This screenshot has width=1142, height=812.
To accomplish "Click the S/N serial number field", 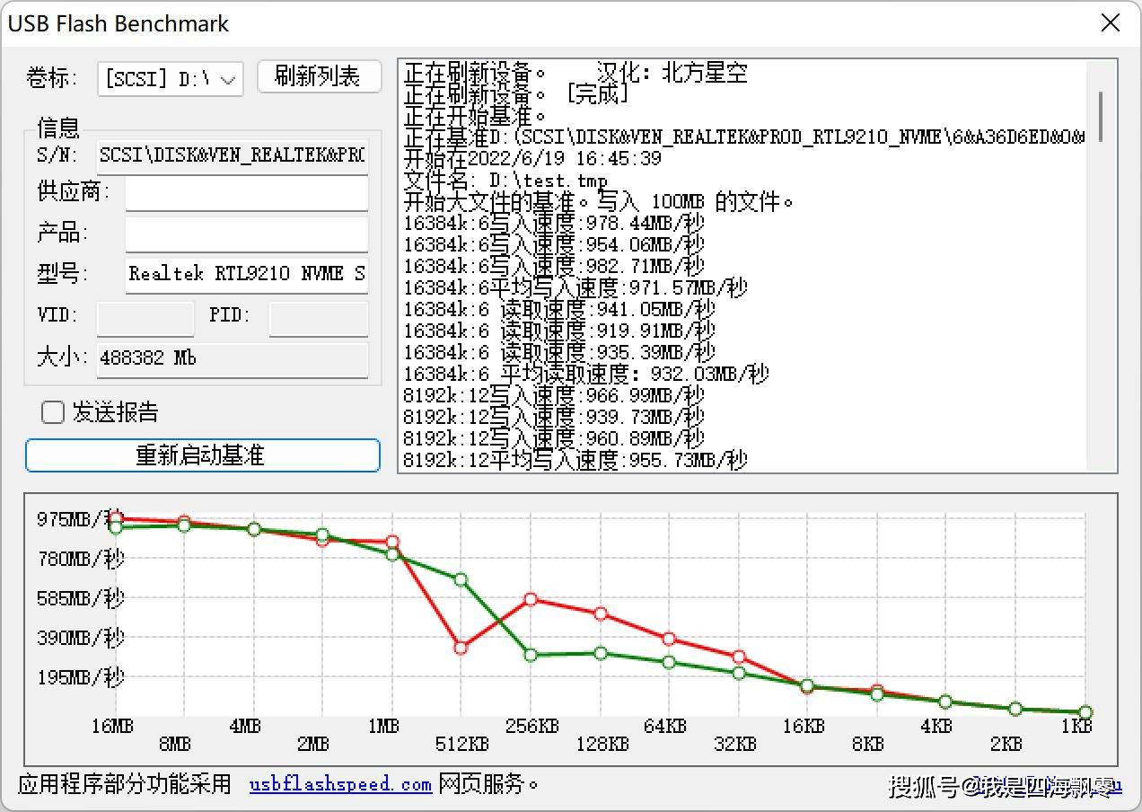I will pyautogui.click(x=233, y=154).
